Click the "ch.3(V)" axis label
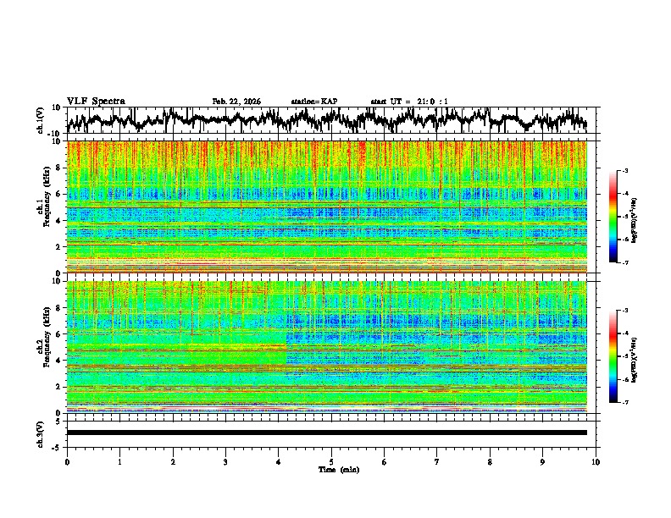Screen dimensions: 671x518 41,435
